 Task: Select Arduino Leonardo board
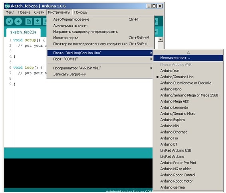tap(188, 108)
